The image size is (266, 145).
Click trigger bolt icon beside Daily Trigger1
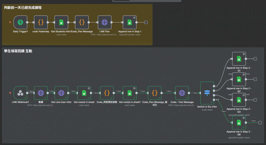coord(10,22)
